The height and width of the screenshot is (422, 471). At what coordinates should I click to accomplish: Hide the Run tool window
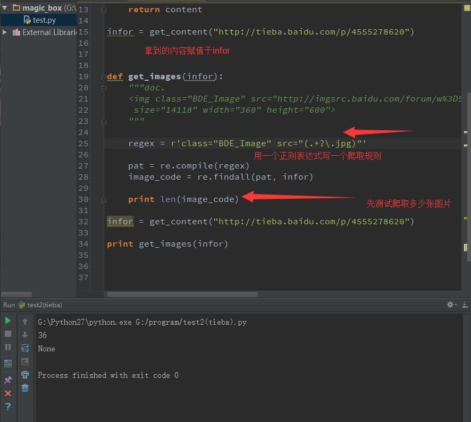(x=465, y=305)
